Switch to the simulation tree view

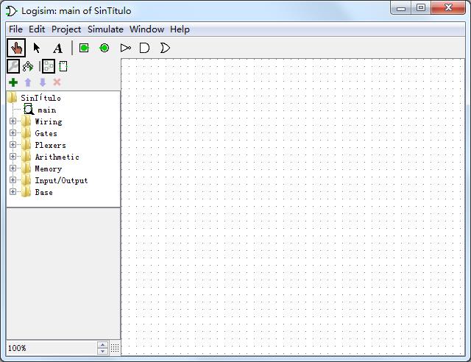[x=28, y=66]
